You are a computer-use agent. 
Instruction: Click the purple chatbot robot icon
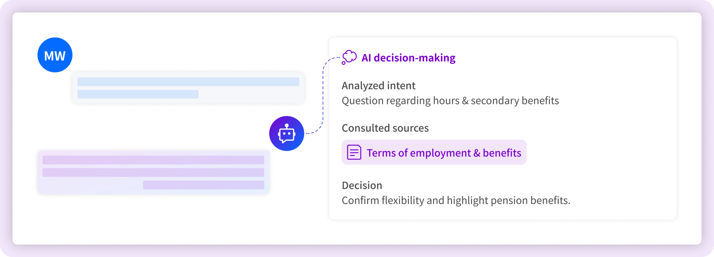click(286, 134)
